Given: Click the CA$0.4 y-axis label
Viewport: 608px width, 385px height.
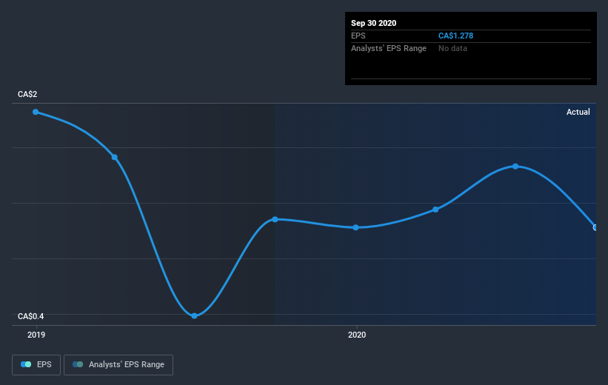Looking at the screenshot, I should click(30, 316).
